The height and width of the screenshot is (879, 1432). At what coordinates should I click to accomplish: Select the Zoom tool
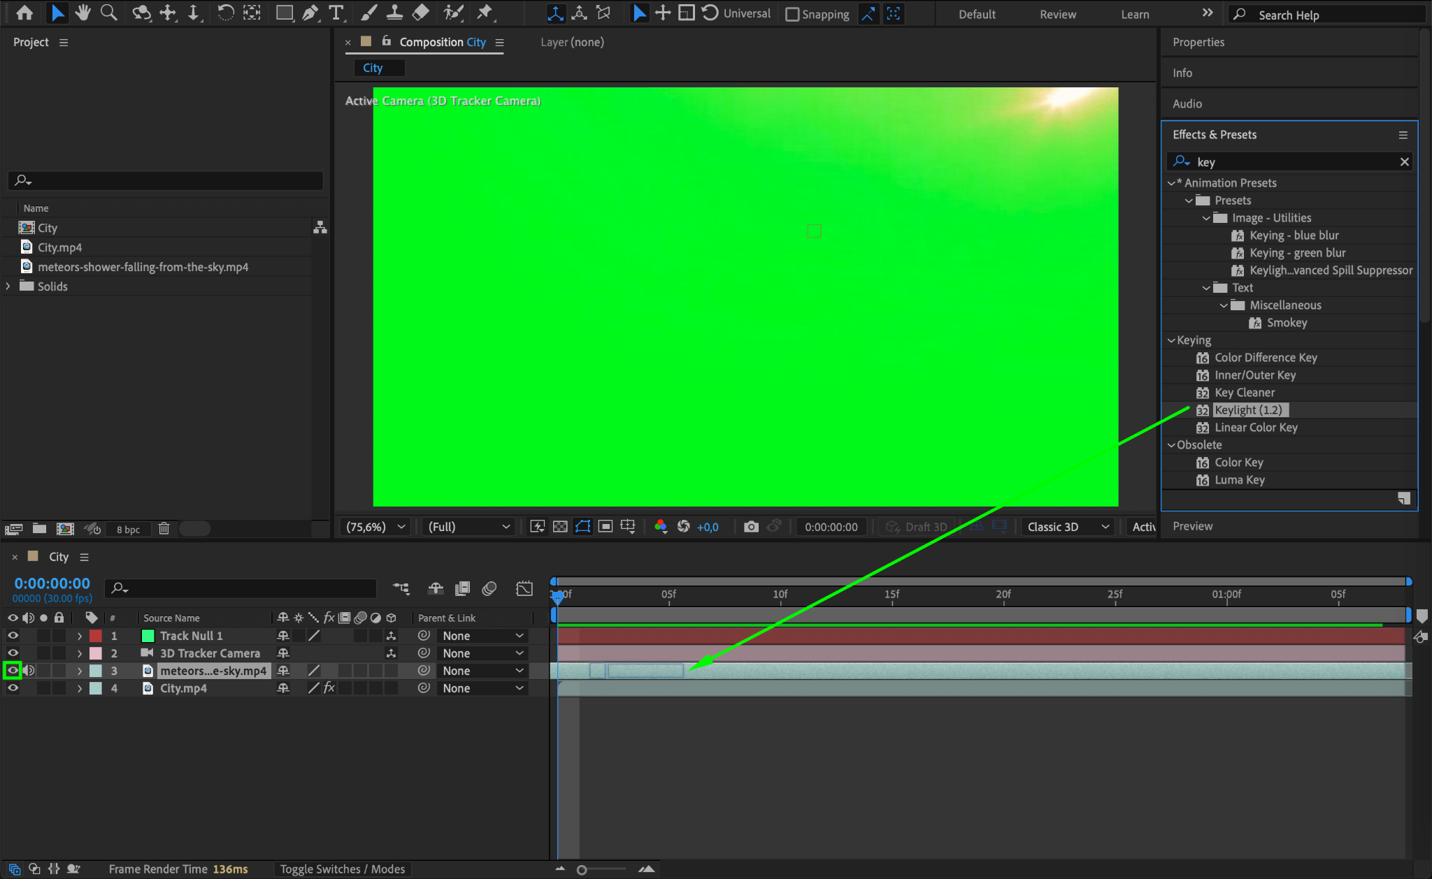point(108,13)
